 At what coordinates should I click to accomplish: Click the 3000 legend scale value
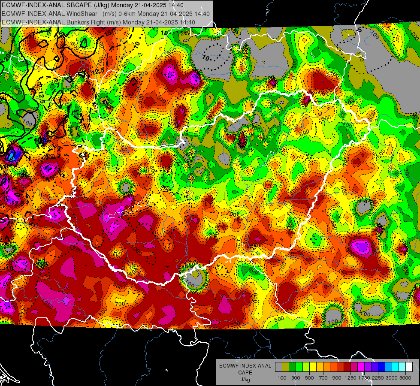391,378
